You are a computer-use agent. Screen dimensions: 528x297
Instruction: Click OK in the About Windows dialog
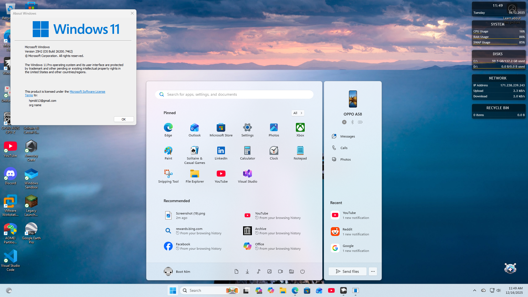point(123,119)
